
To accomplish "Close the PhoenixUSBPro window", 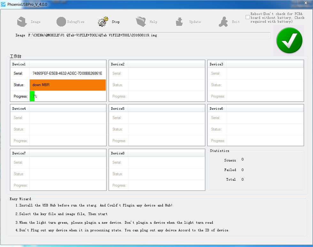I will click(x=306, y=3).
